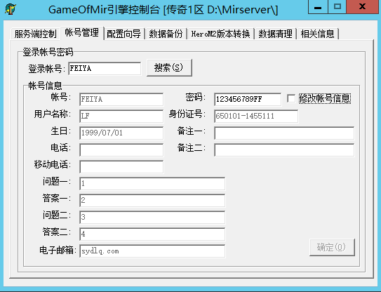Screen dimensions: 381x292
Task: Click the 确定(O) button
Action: coord(332,247)
